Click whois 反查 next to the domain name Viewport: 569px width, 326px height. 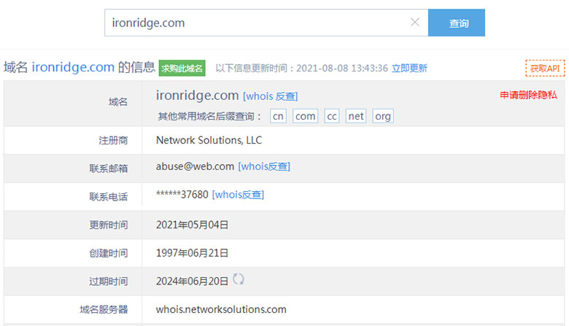[x=270, y=96]
